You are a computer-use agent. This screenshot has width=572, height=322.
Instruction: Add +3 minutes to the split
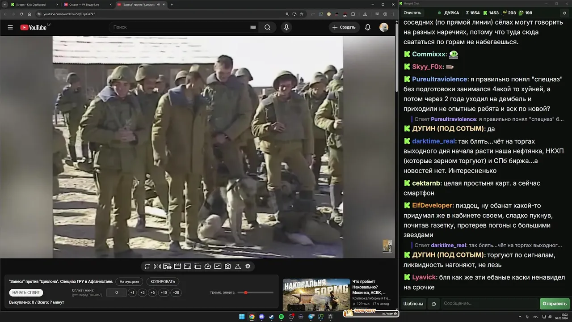click(x=142, y=292)
